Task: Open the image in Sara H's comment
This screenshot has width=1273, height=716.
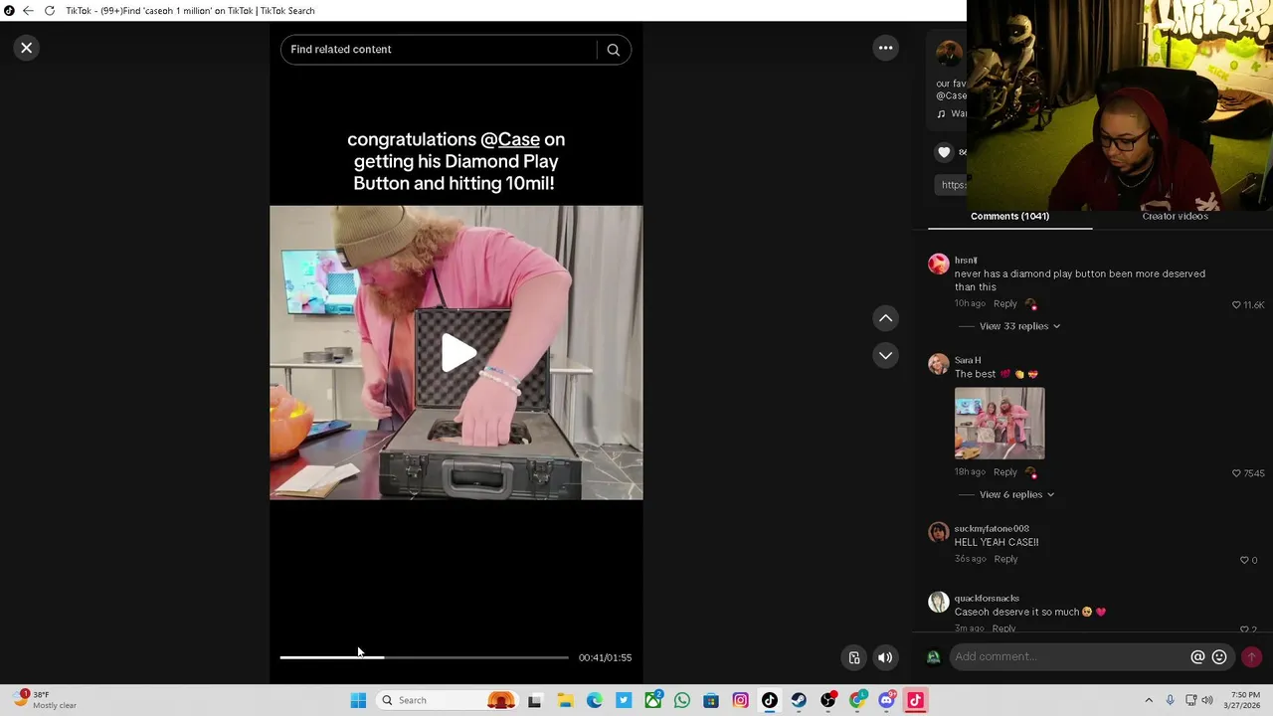Action: (1000, 423)
